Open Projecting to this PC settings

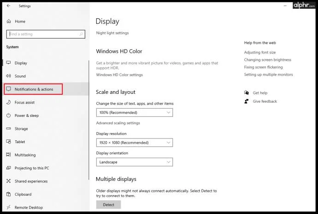pos(32,168)
